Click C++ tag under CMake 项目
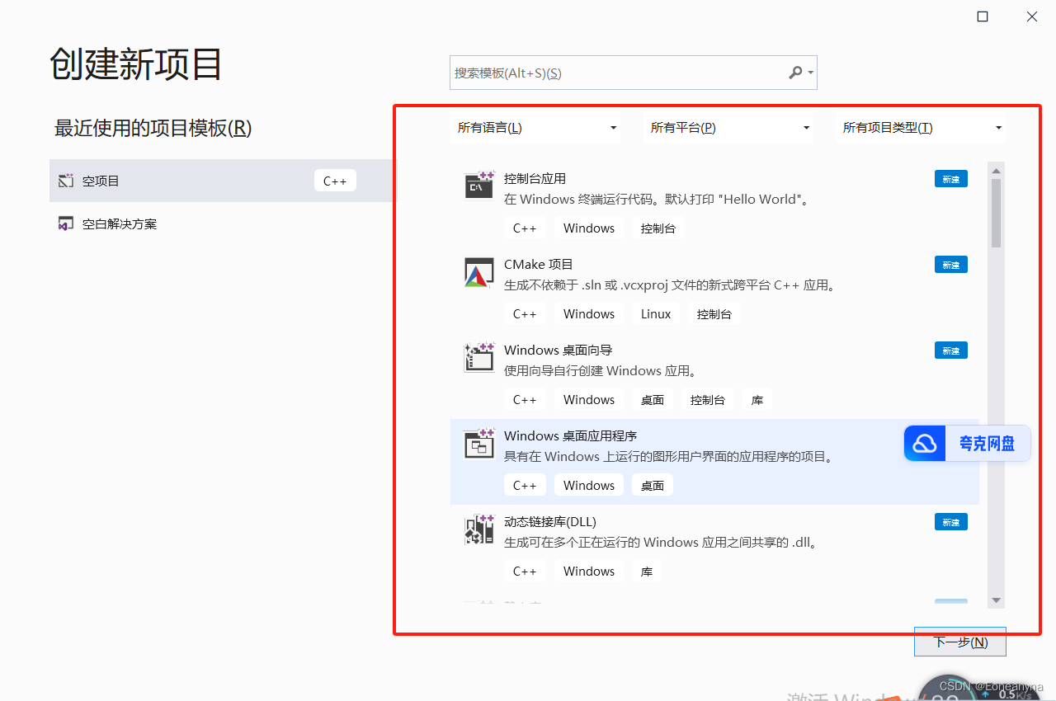Image resolution: width=1056 pixels, height=701 pixels. [x=525, y=314]
